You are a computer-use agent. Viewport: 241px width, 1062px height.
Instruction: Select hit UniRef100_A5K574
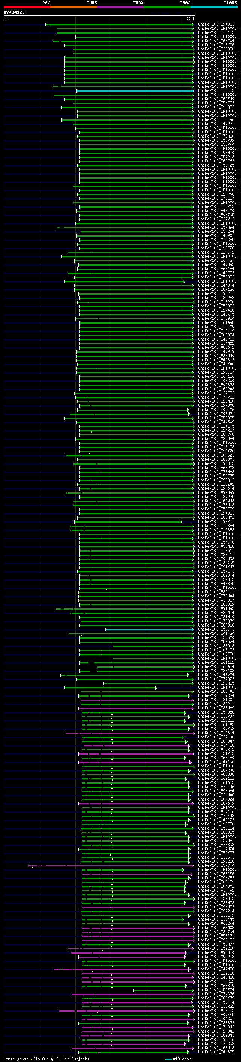click(216, 642)
